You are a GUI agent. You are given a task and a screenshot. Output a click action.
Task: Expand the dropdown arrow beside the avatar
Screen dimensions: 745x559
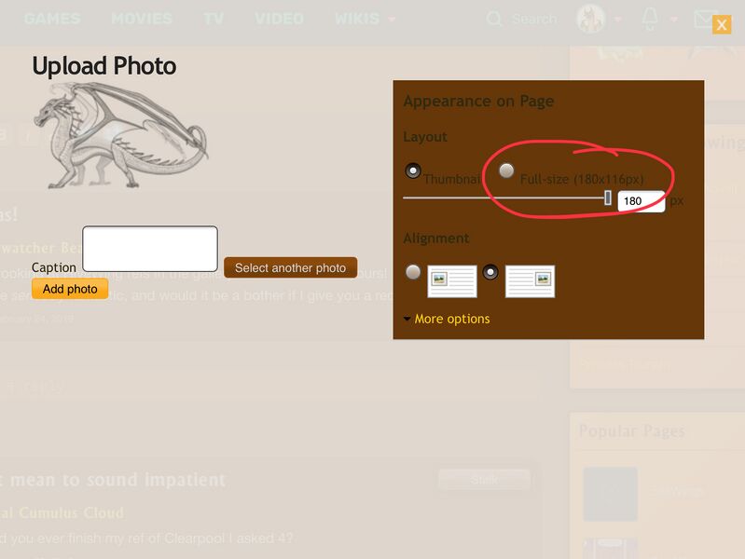tap(618, 20)
